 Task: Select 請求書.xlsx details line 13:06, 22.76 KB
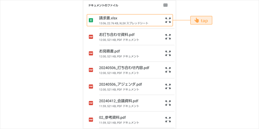(x=124, y=23)
